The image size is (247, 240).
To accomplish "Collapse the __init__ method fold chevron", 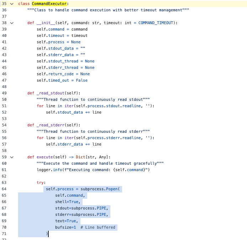I will (12, 23).
